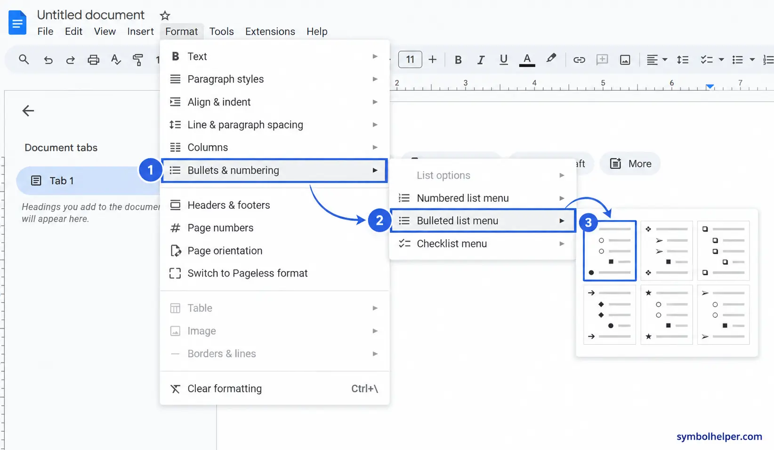The height and width of the screenshot is (450, 774).
Task: Click the right indent marker on ruler
Action: click(x=710, y=86)
